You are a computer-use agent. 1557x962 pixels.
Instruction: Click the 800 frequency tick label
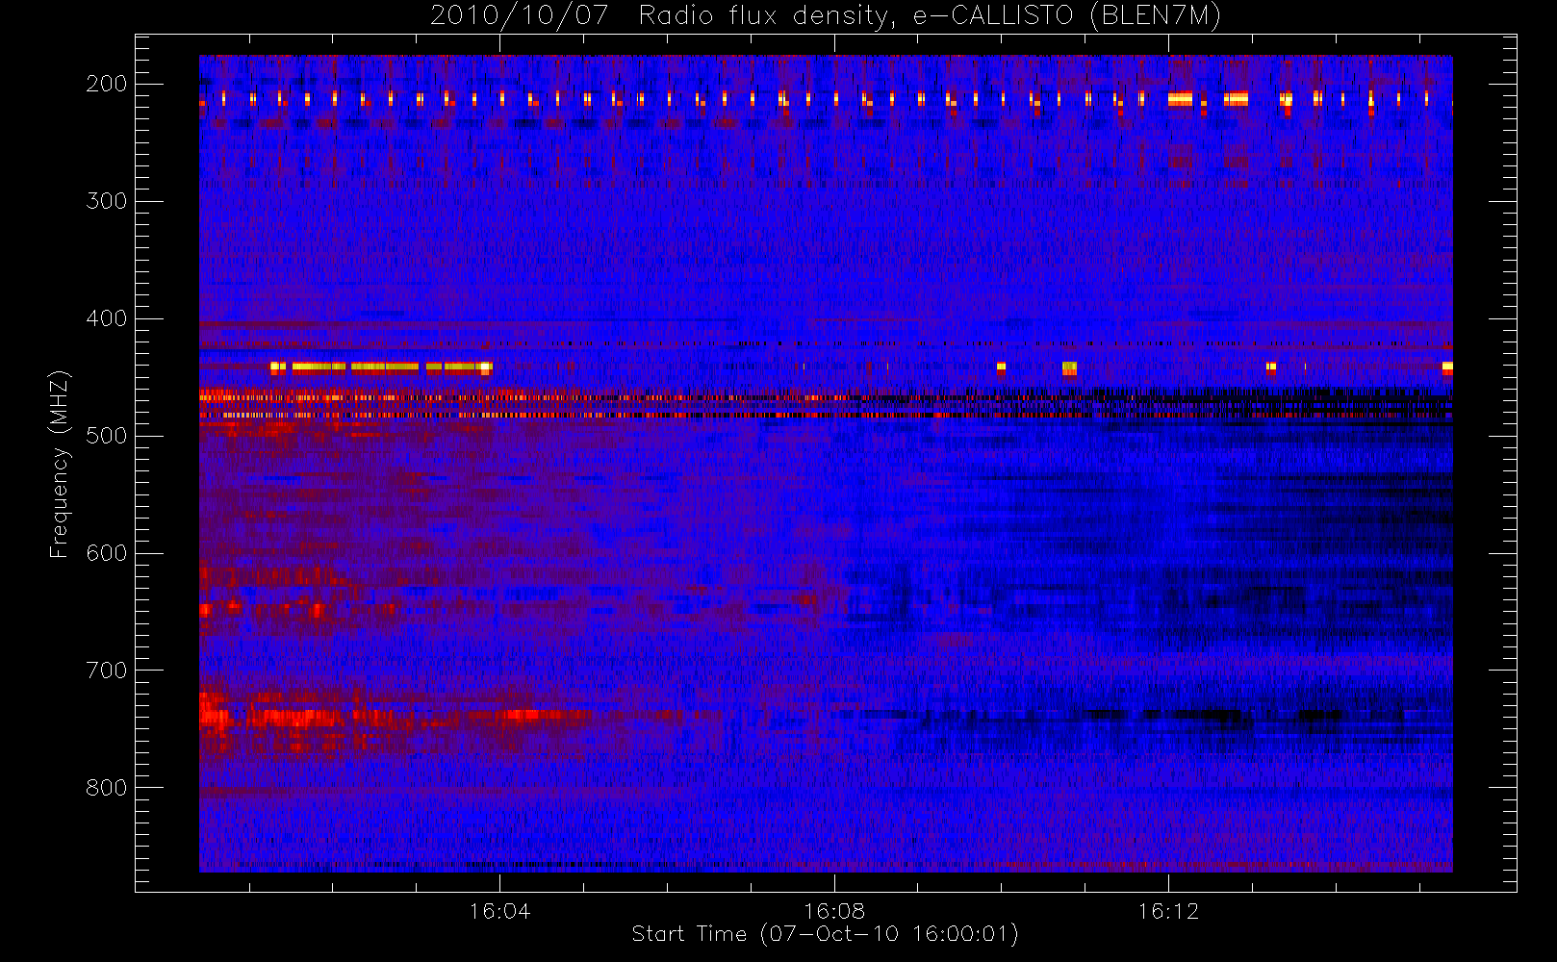(x=107, y=788)
